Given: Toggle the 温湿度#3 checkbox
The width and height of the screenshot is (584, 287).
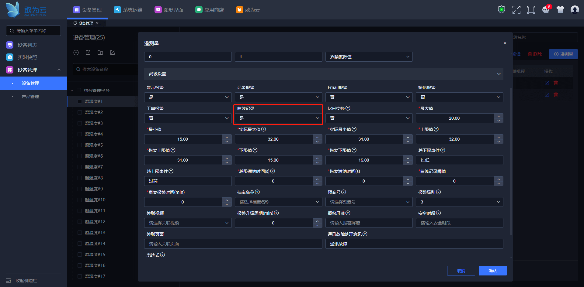Looking at the screenshot, I should (x=80, y=123).
